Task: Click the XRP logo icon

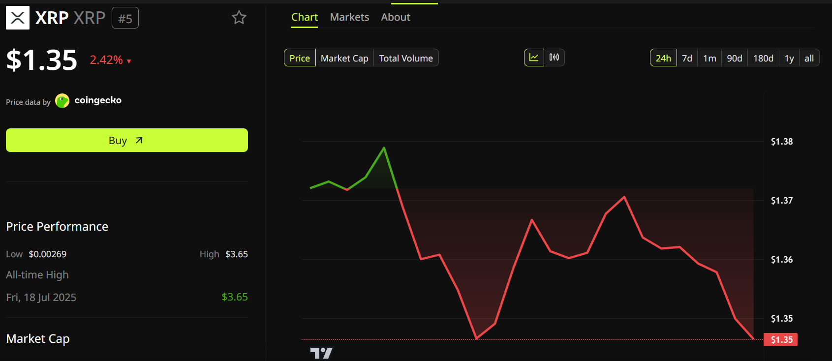Action: point(18,18)
